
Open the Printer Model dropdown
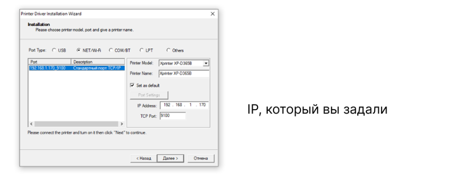pyautogui.click(x=206, y=64)
